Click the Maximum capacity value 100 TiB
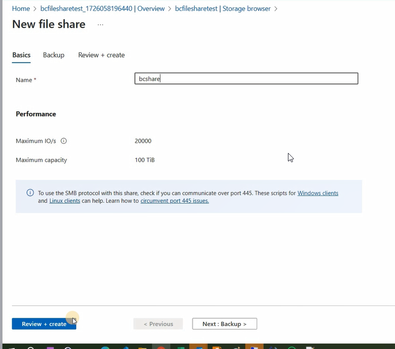The height and width of the screenshot is (349, 395). coord(145,160)
